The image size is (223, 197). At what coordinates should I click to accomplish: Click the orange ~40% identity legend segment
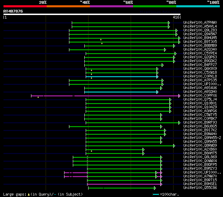(68, 6)
